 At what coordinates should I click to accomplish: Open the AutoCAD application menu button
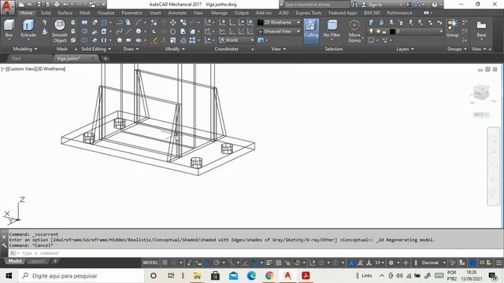[7, 6]
